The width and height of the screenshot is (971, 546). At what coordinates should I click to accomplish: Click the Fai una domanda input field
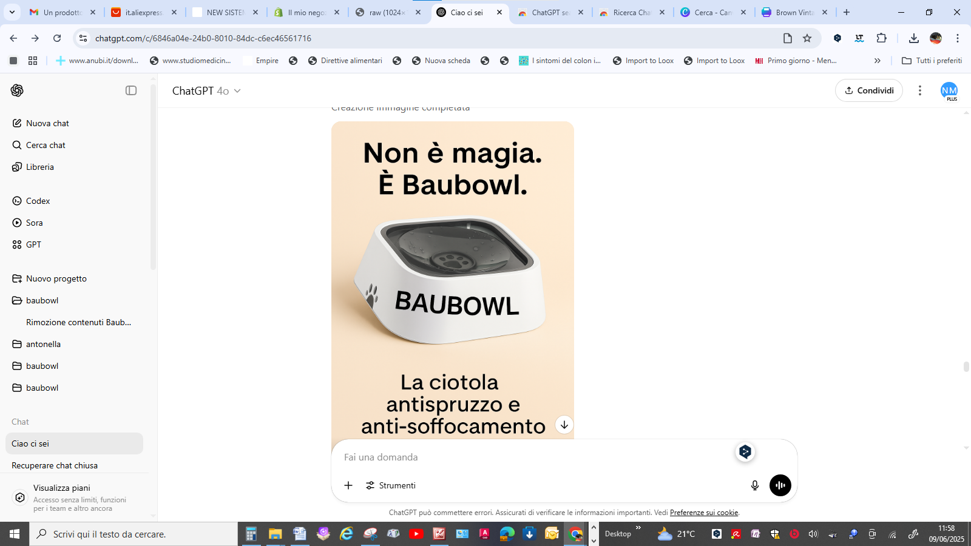pos(534,457)
